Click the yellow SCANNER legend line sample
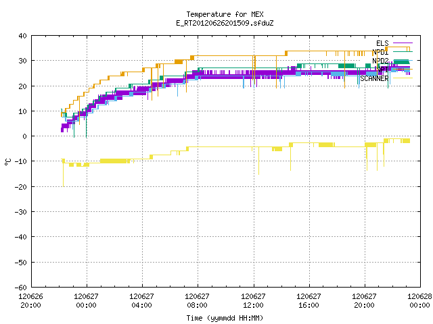The height and width of the screenshot is (324, 433). (x=403, y=78)
